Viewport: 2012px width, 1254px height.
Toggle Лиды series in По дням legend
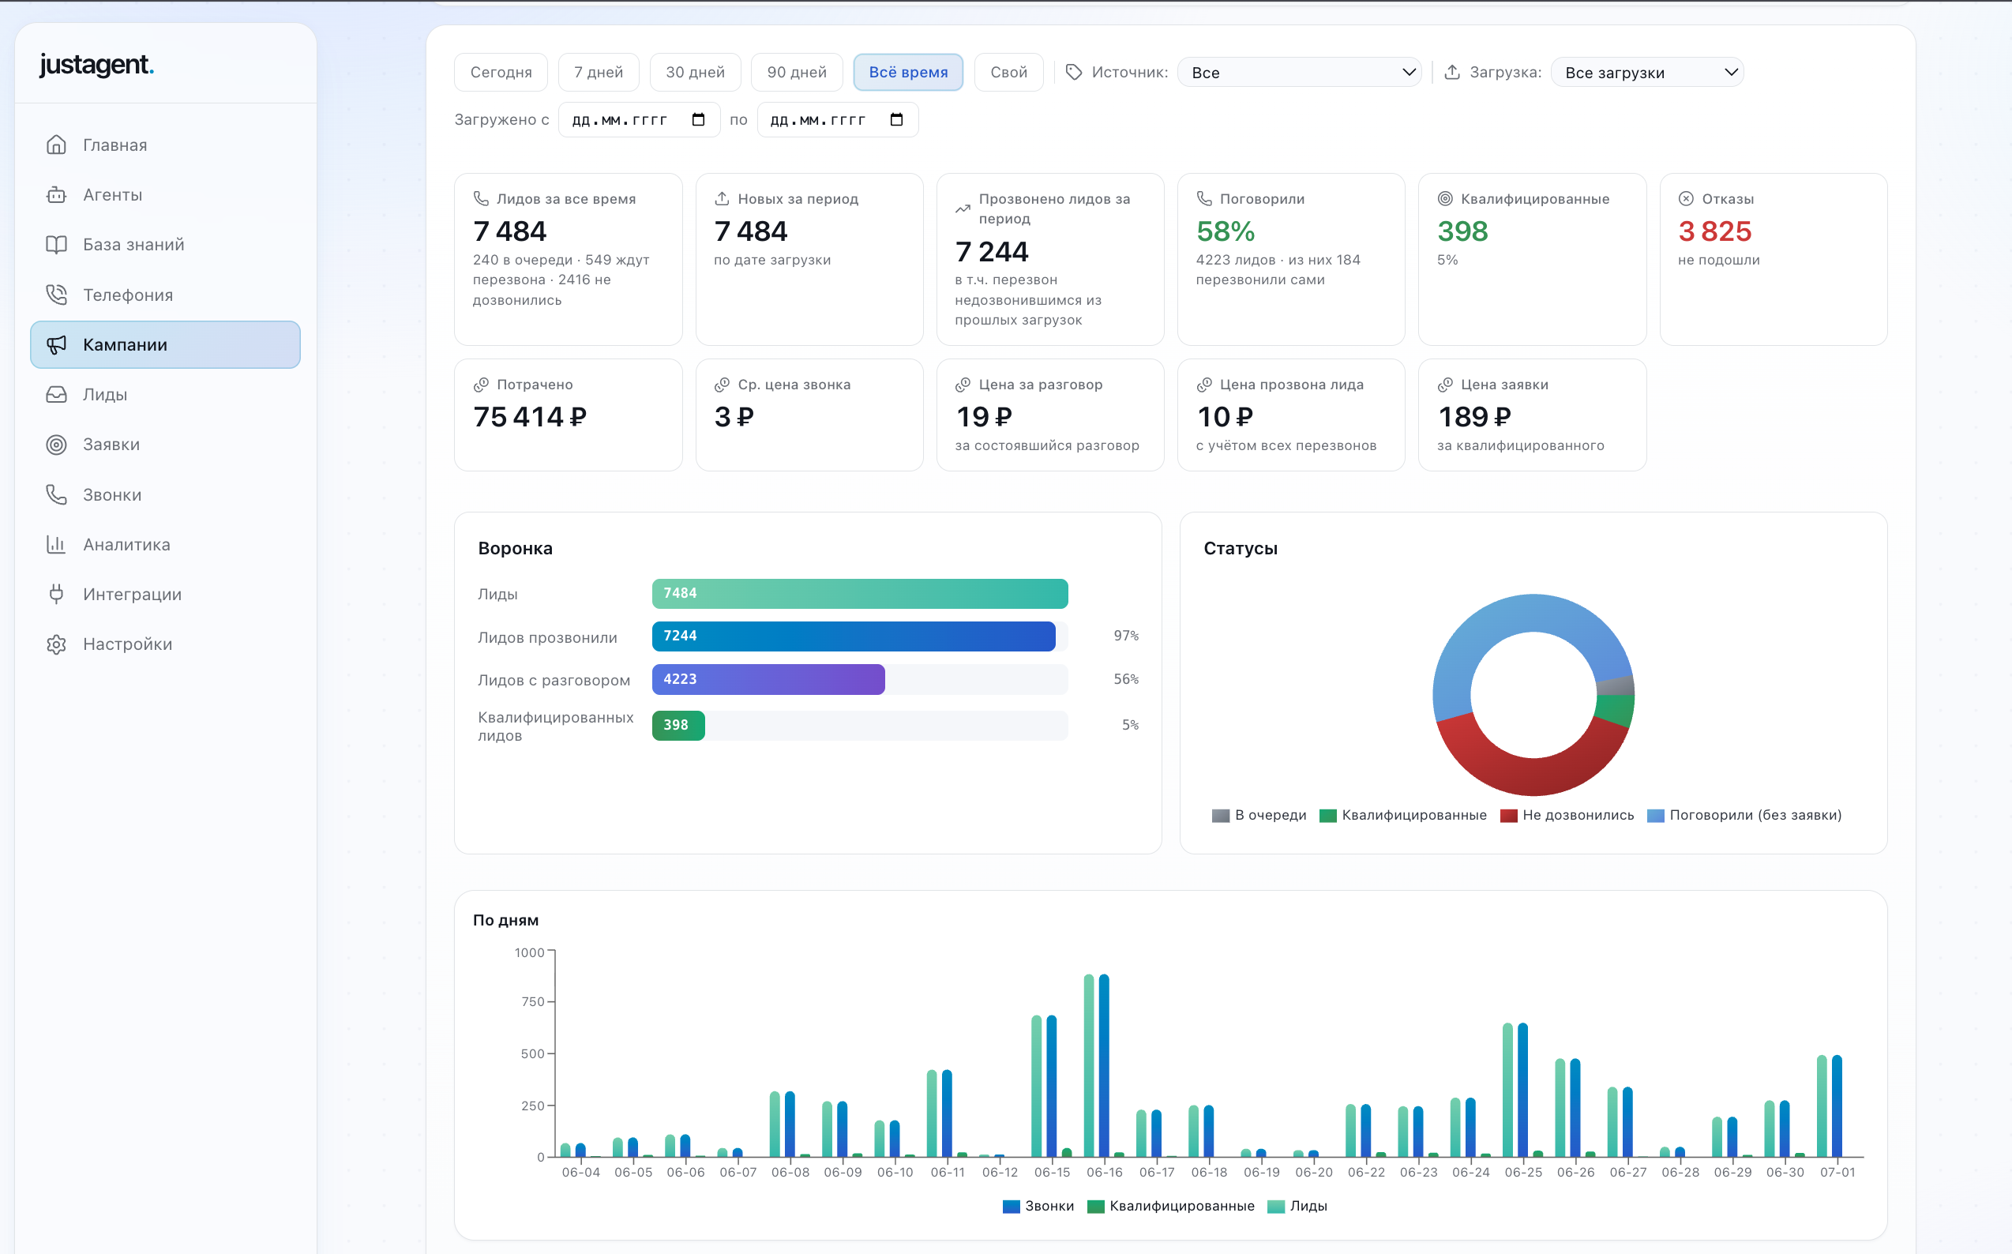point(1297,1207)
